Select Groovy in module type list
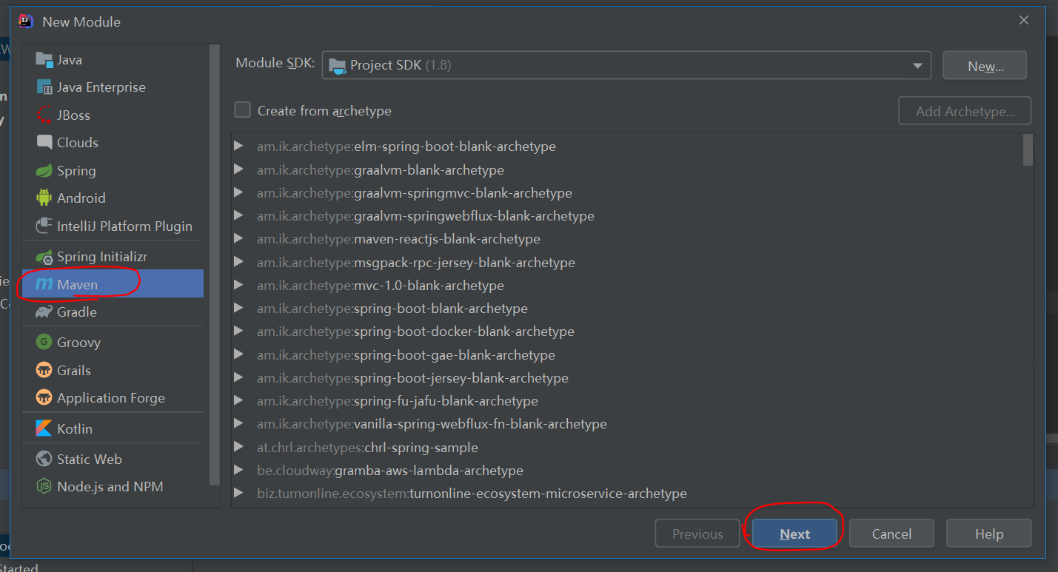 click(x=113, y=343)
